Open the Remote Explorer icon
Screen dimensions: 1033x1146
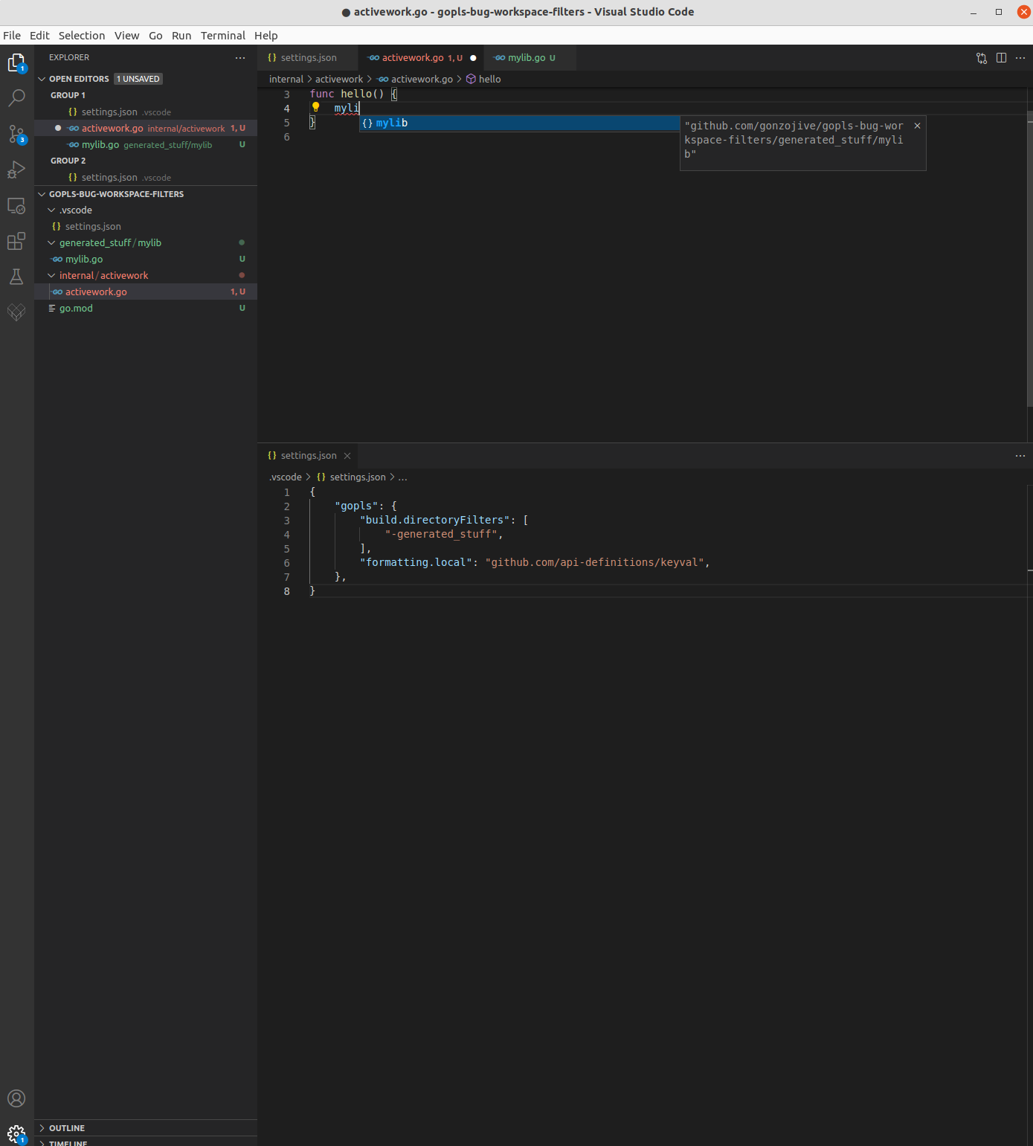coord(16,205)
